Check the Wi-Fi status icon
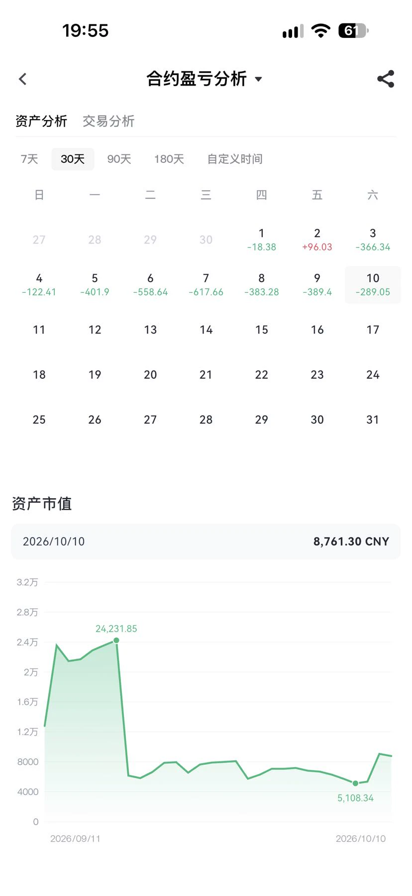 click(321, 31)
